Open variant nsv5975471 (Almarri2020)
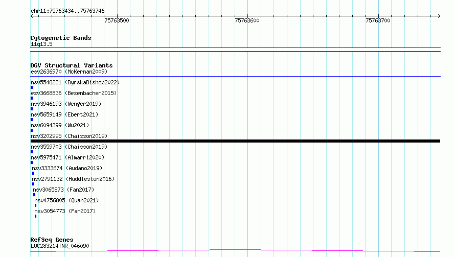455x257 pixels. [67, 157]
